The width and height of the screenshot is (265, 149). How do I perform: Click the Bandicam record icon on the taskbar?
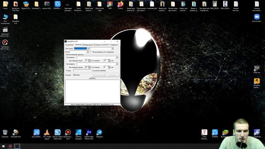[10, 146]
